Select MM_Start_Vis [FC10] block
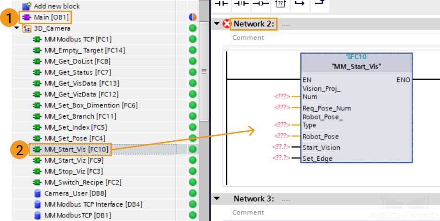The height and width of the screenshot is (221, 440). click(76, 149)
